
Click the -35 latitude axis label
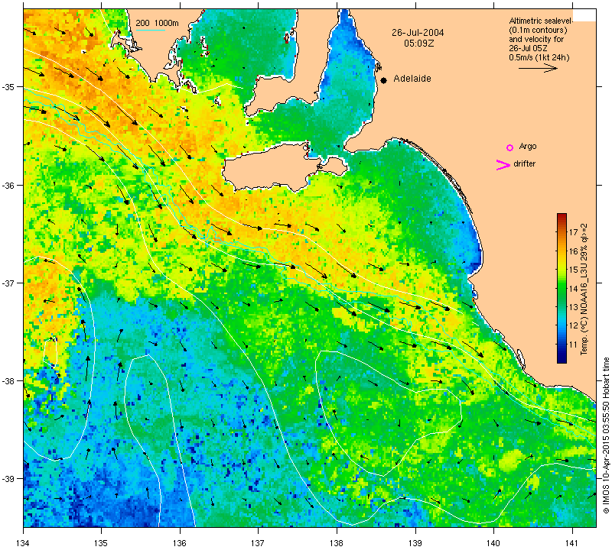(x=8, y=86)
